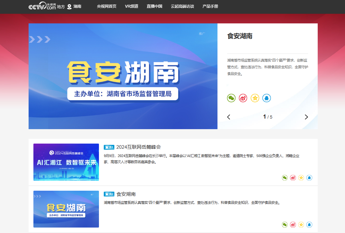The width and height of the screenshot is (345, 233).
Task: Go to next carousel slide arrow
Action: pos(306,117)
